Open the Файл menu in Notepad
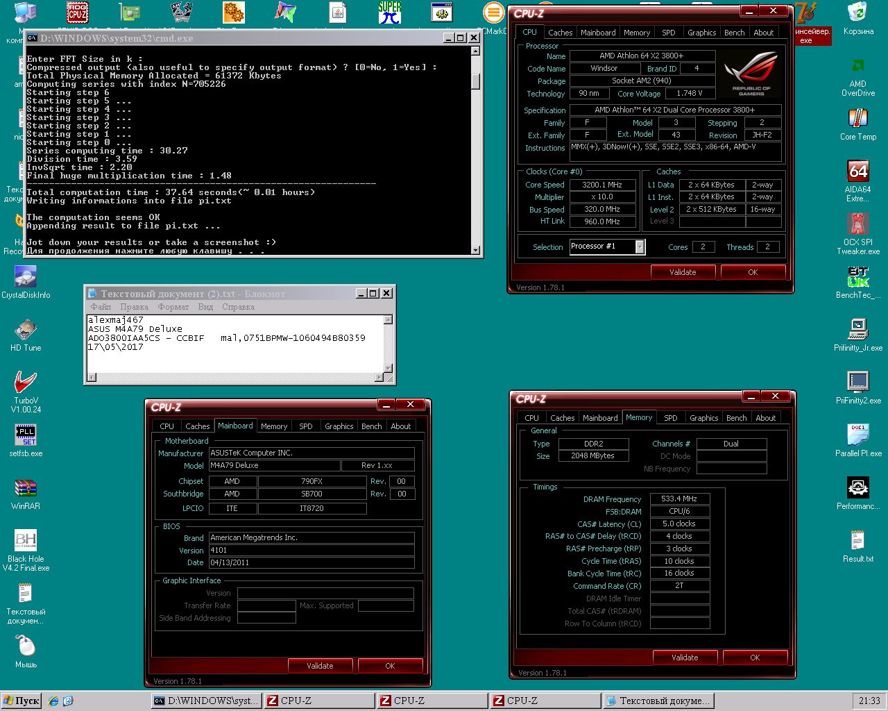 click(101, 307)
